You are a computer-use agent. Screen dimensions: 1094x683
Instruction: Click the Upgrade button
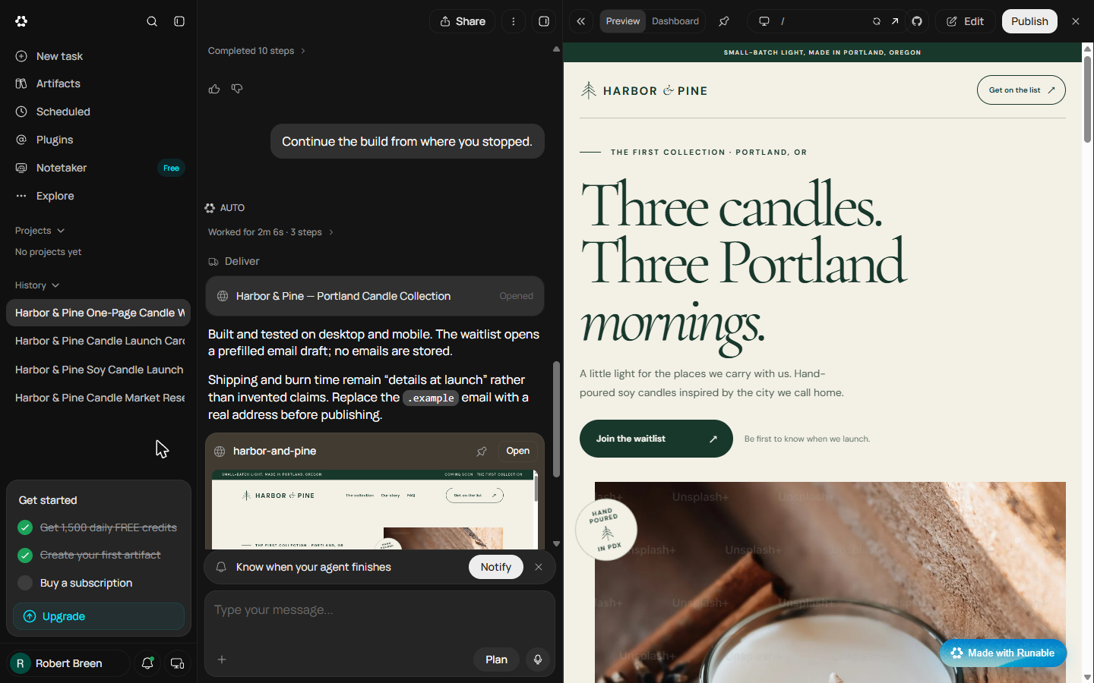(x=99, y=616)
